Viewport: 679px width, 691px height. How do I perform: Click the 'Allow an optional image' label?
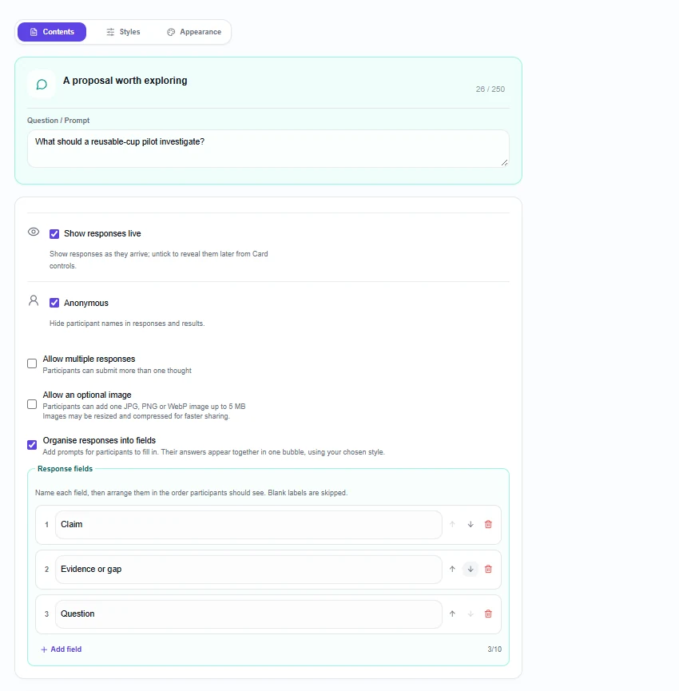pyautogui.click(x=87, y=395)
